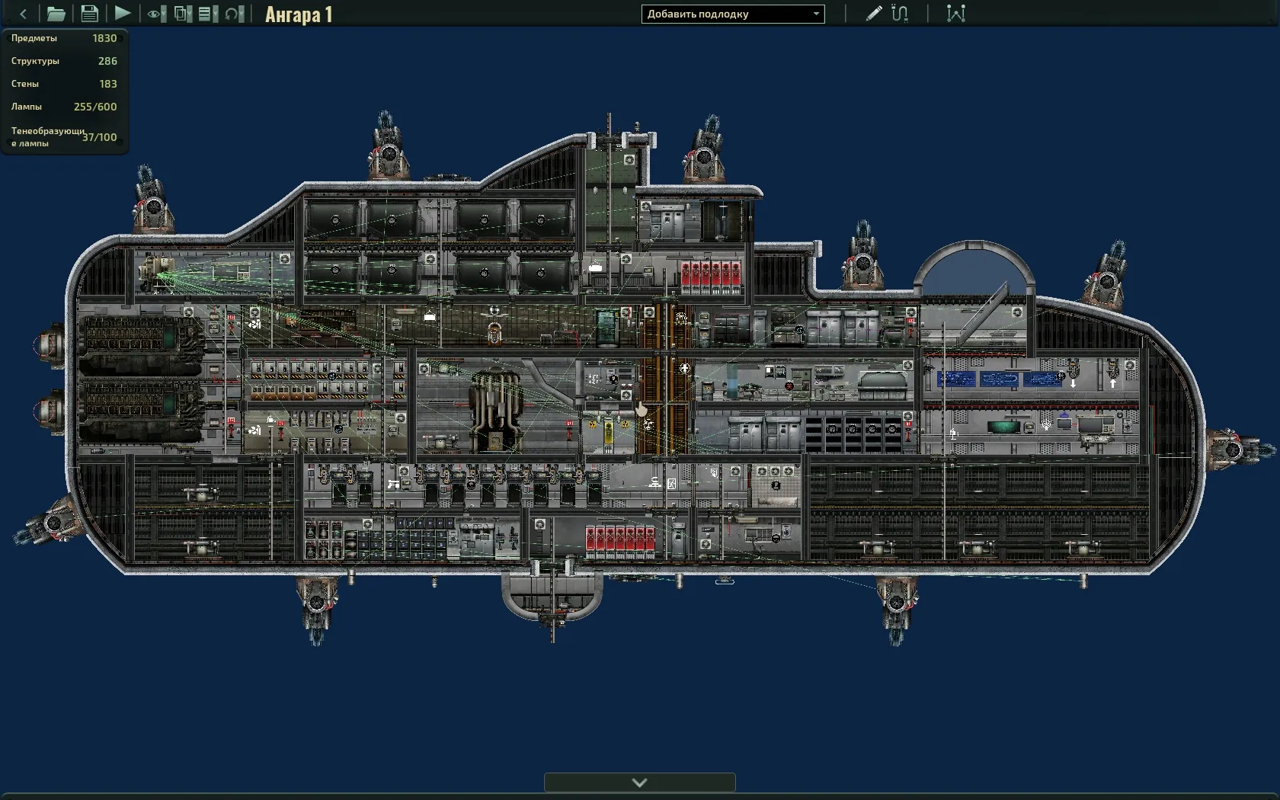Open the overlapping-rectangles layers dropdown
This screenshot has width=1280, height=800.
(x=183, y=14)
